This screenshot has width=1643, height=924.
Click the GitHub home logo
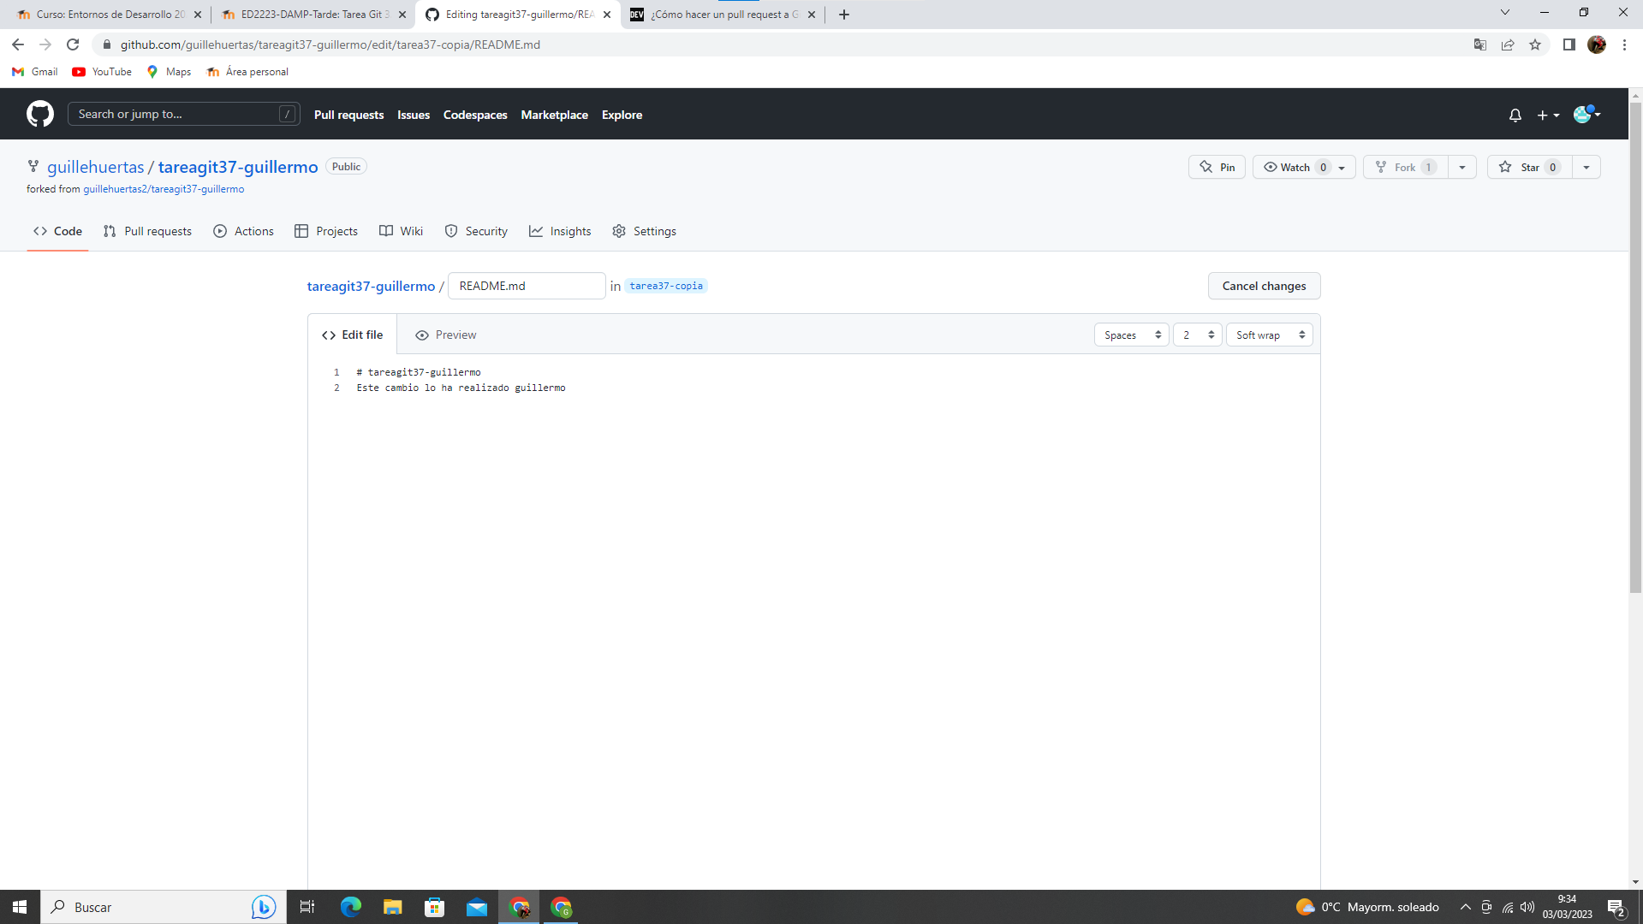(x=39, y=114)
